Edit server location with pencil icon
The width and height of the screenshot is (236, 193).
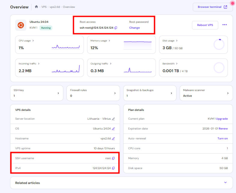(x=113, y=119)
